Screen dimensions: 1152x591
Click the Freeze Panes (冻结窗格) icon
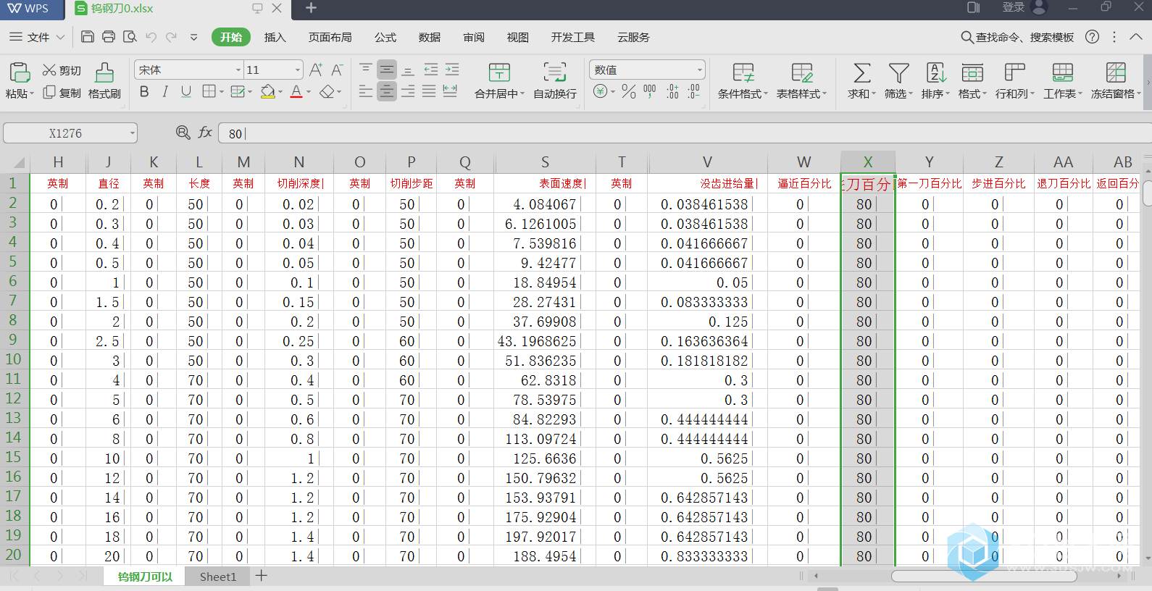point(1116,72)
